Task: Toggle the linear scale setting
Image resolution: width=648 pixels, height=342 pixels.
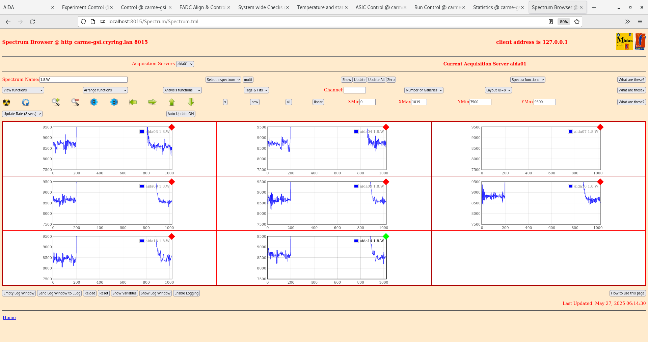Action: pyautogui.click(x=318, y=102)
